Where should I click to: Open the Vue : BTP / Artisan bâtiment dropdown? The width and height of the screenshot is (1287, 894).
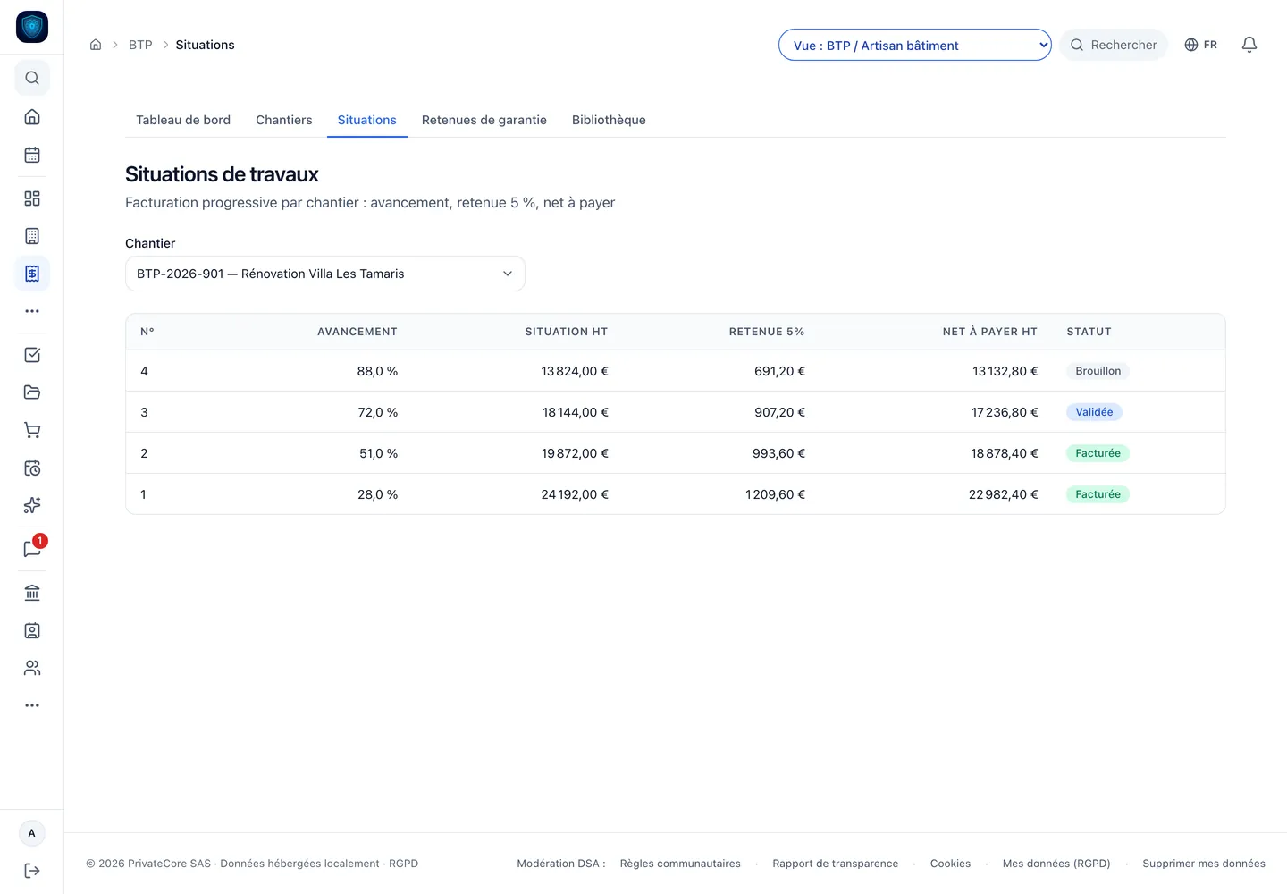pos(915,45)
